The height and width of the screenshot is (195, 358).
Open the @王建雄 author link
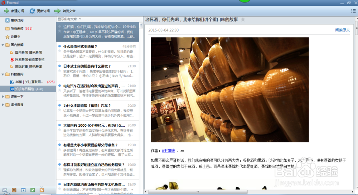[168, 151]
